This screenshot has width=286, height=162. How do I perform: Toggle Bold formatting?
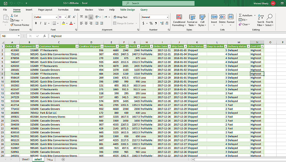[x=36, y=23]
